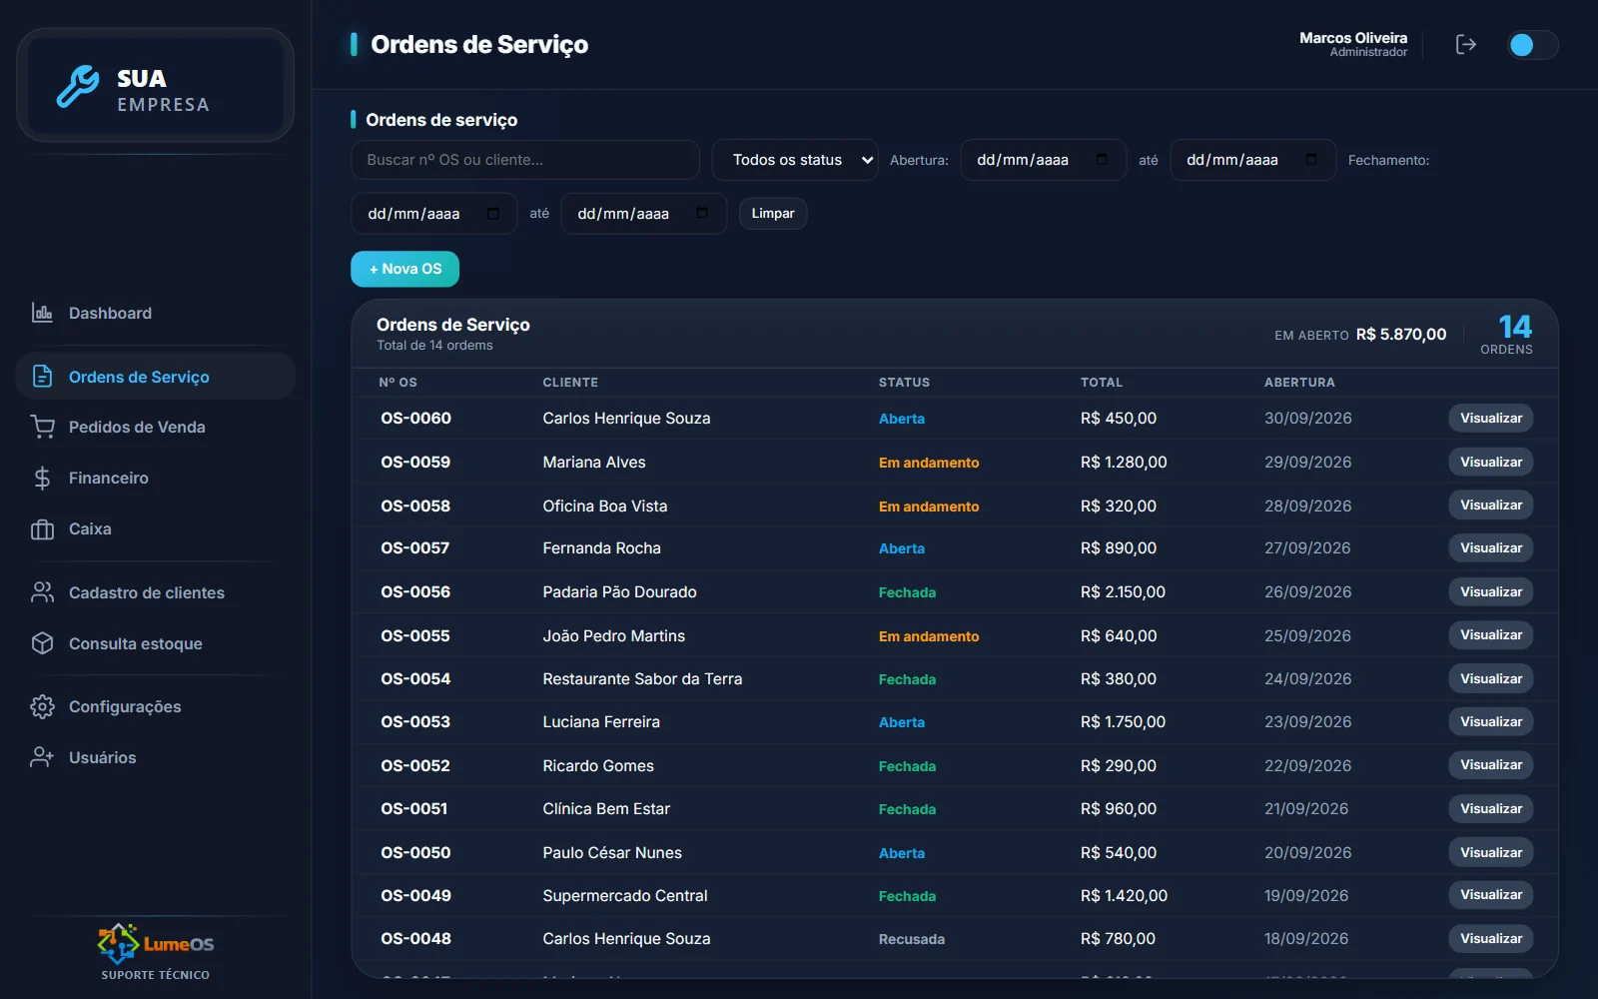Open Pedidos de Venda menu item
Image resolution: width=1598 pixels, height=999 pixels.
point(156,427)
